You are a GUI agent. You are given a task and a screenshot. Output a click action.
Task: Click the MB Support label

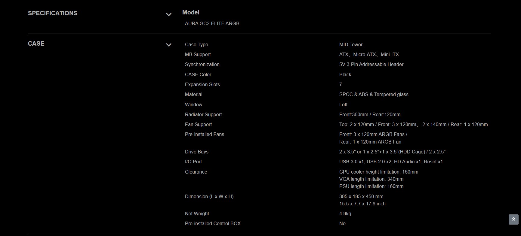(x=198, y=54)
